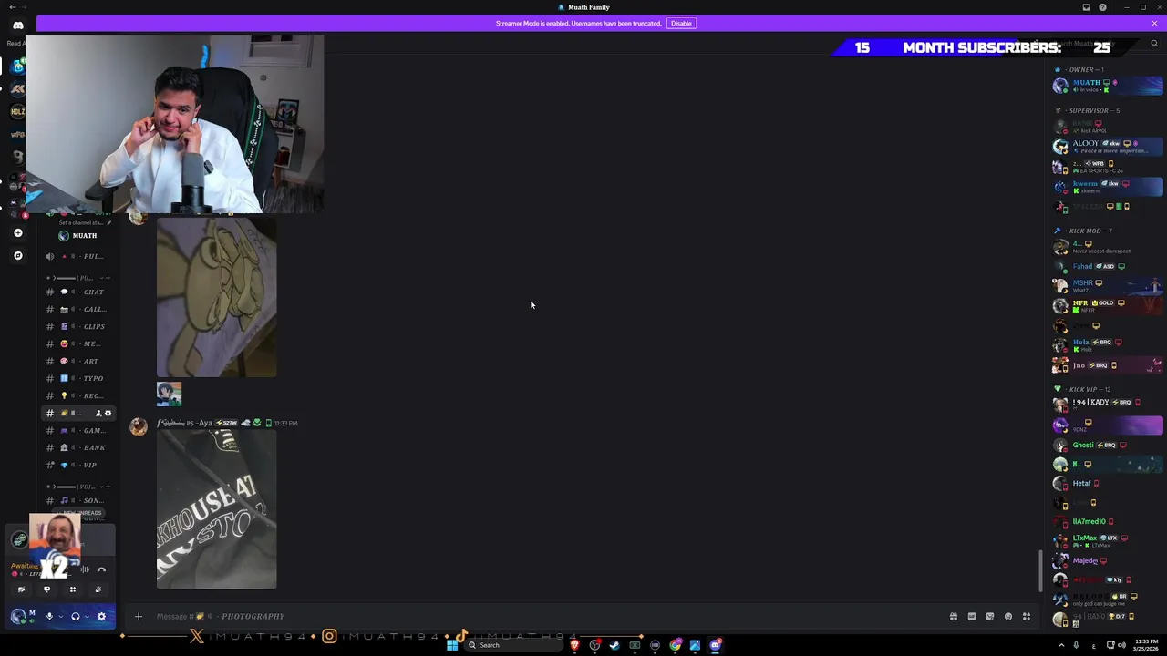The width and height of the screenshot is (1167, 656).
Task: Open the emoji picker in message bar
Action: click(1008, 617)
